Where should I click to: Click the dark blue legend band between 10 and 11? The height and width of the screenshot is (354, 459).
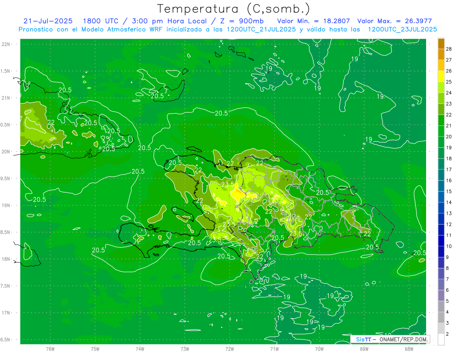click(x=441, y=241)
